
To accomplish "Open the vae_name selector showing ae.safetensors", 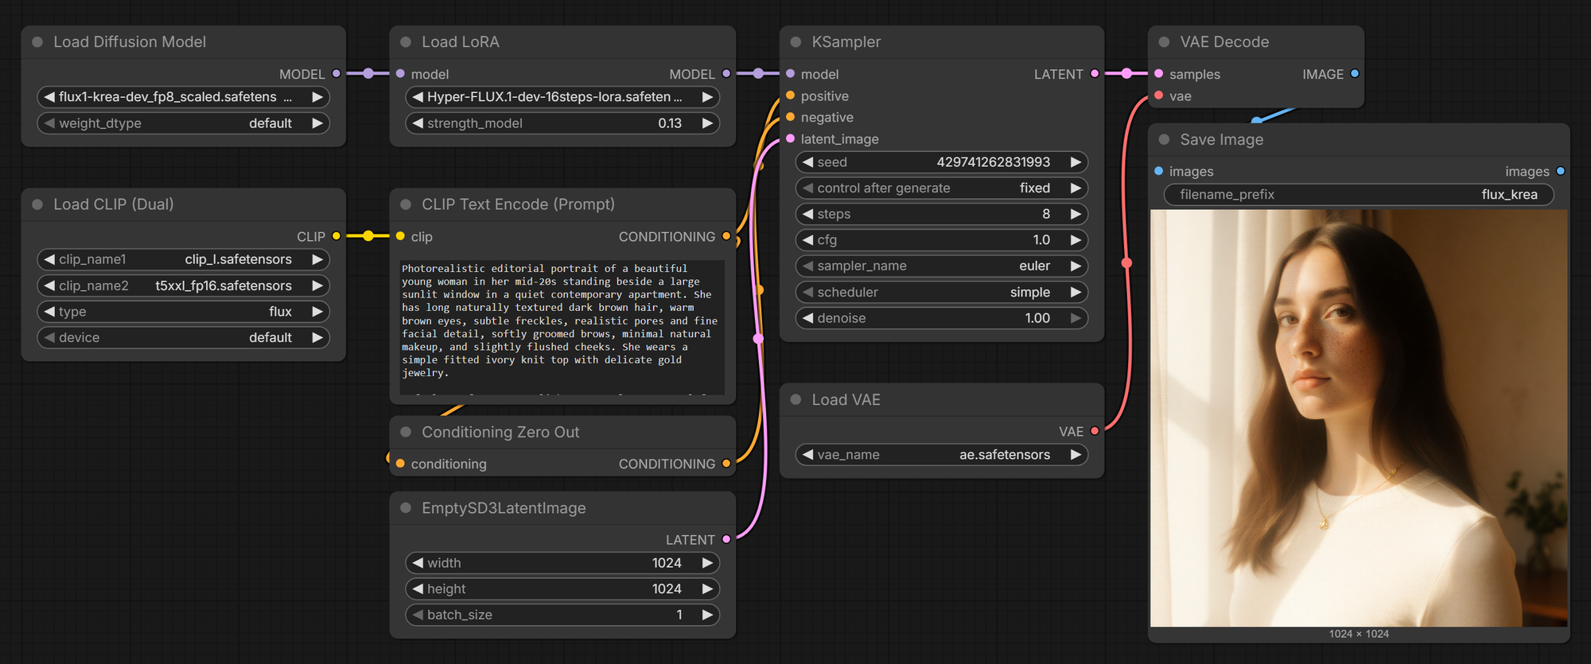I will [x=942, y=455].
